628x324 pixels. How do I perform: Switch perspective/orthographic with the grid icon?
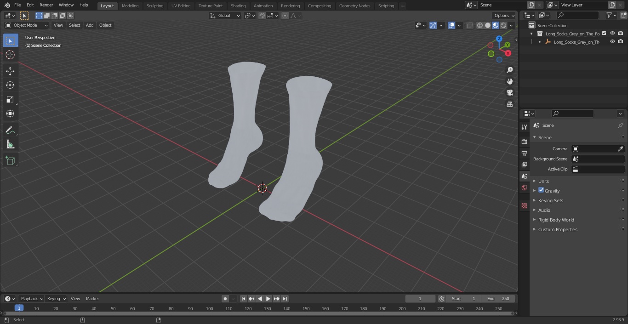(x=509, y=104)
